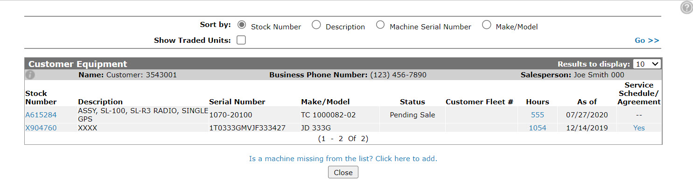This screenshot has height=183, width=693.
Task: Select Make/Model sort radio button
Action: [x=487, y=25]
